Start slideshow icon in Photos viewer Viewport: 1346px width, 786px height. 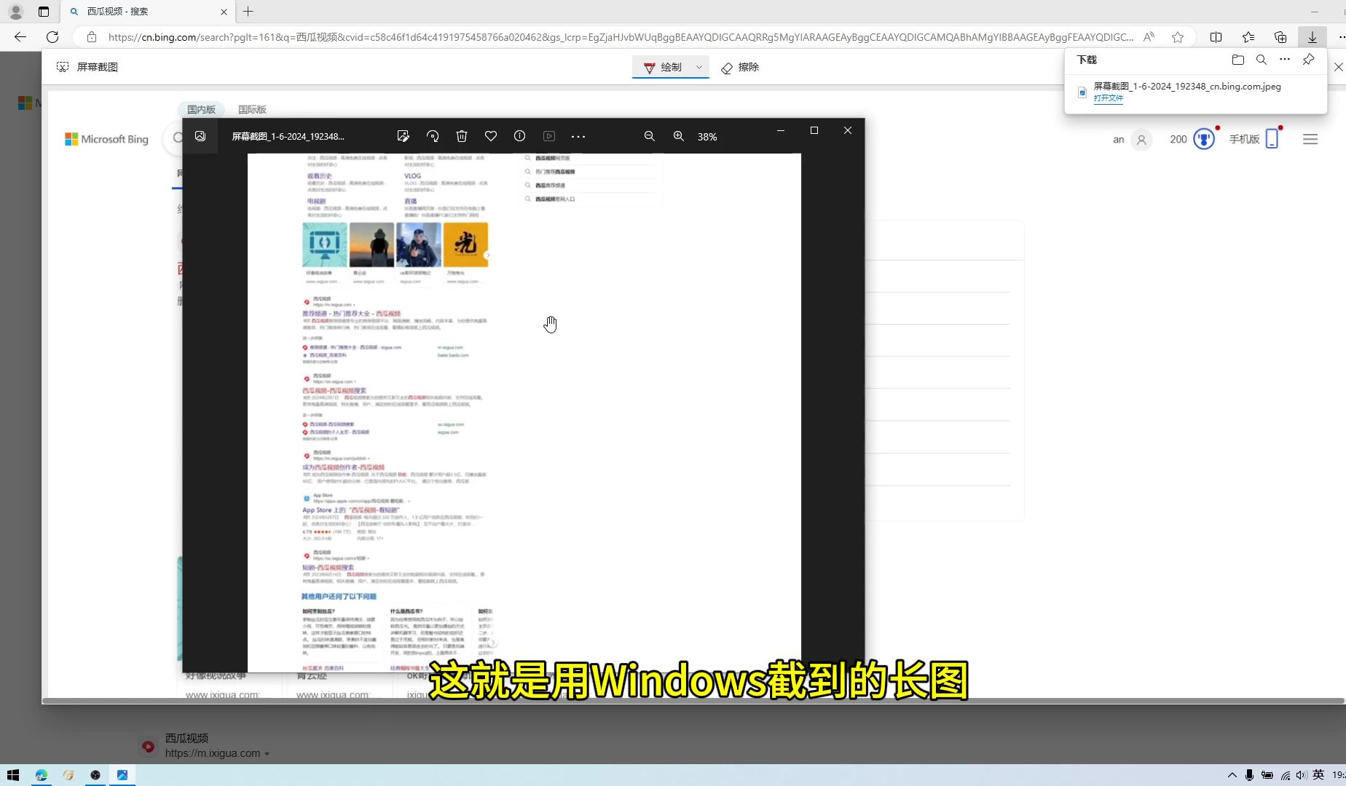pyautogui.click(x=549, y=136)
